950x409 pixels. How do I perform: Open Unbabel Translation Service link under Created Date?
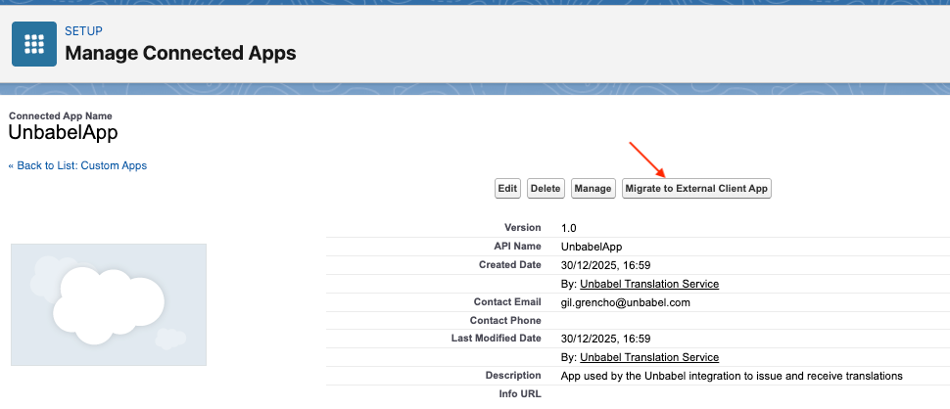point(649,284)
